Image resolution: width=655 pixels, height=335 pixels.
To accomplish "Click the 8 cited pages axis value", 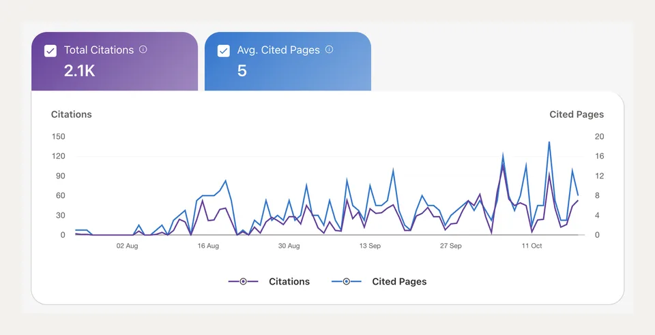I will pos(598,195).
